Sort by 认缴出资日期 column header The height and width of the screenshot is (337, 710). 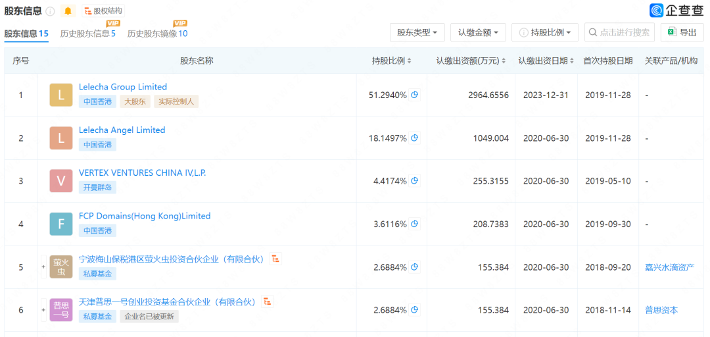click(546, 61)
